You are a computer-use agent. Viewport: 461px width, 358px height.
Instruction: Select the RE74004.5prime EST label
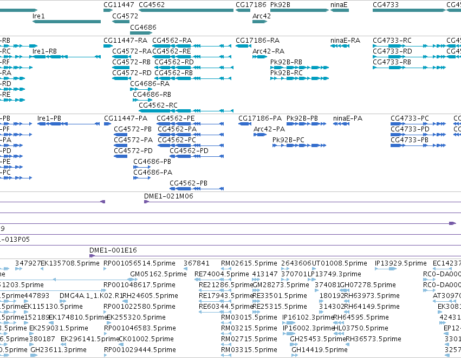click(222, 274)
